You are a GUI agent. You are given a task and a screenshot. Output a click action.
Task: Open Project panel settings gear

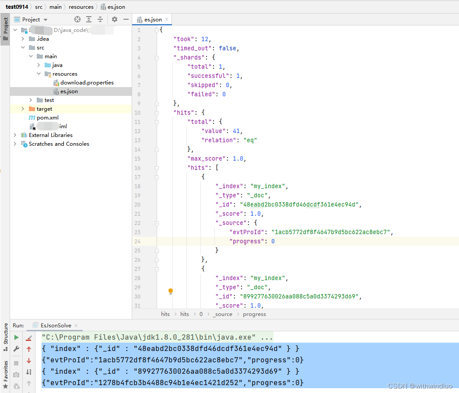(x=115, y=19)
